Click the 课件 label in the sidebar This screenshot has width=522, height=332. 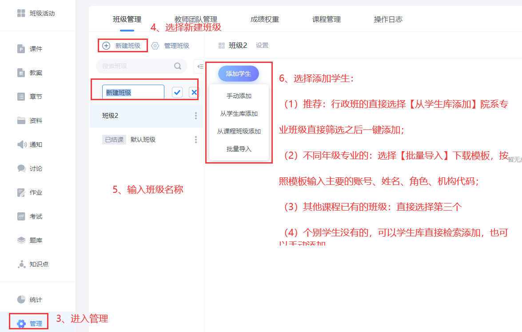pos(36,49)
